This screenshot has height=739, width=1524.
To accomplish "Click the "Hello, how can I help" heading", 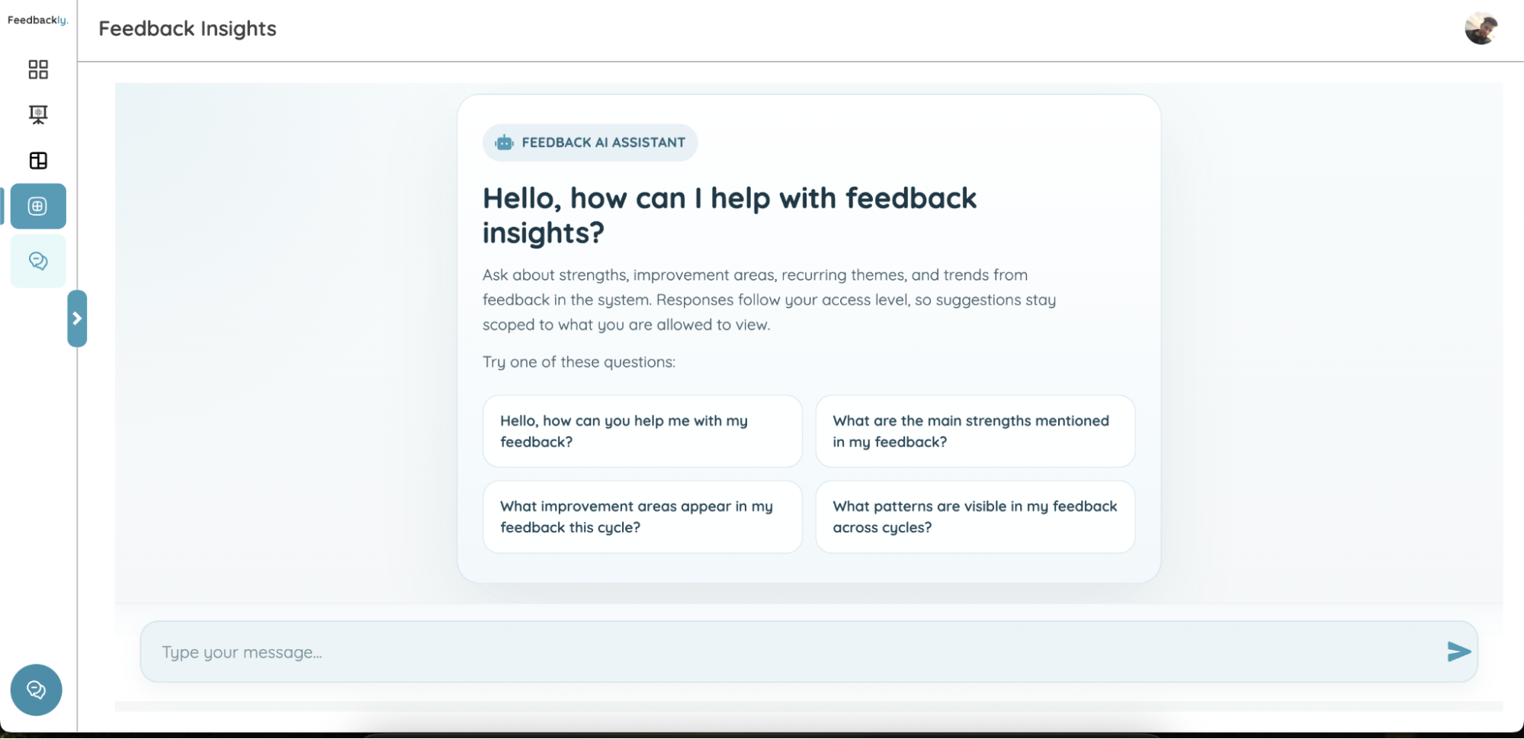I will (x=729, y=215).
